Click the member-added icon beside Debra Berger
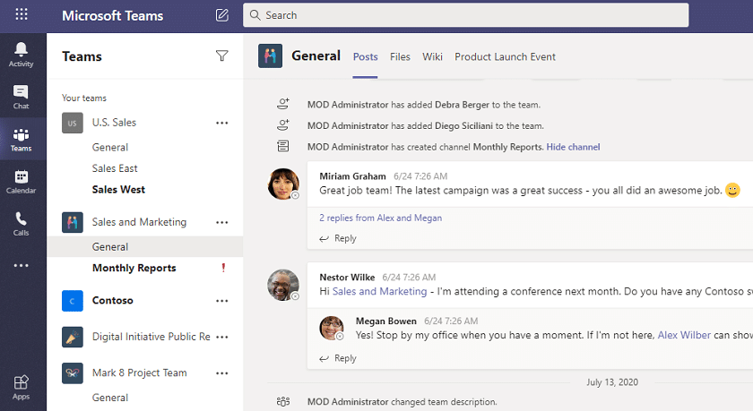This screenshot has height=411, width=753. [x=283, y=104]
